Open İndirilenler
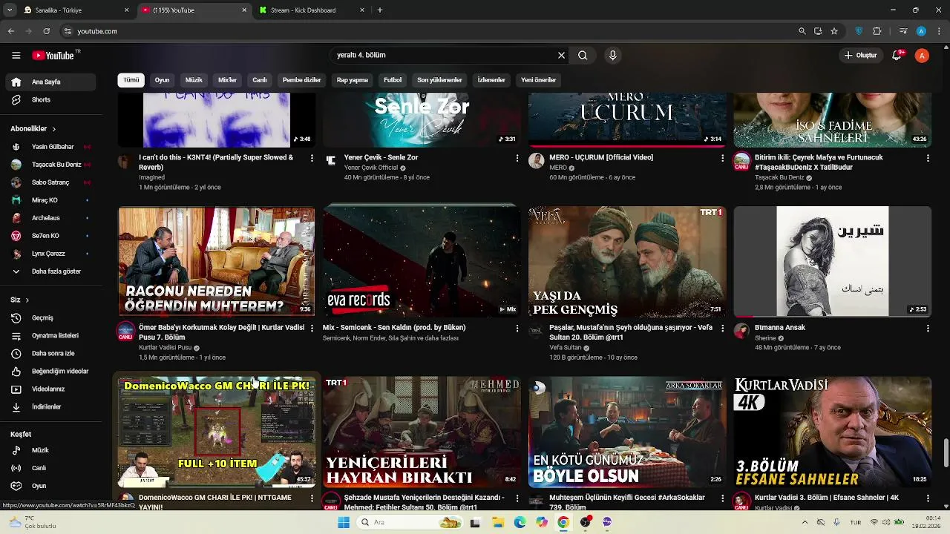The height and width of the screenshot is (534, 950). pos(50,406)
